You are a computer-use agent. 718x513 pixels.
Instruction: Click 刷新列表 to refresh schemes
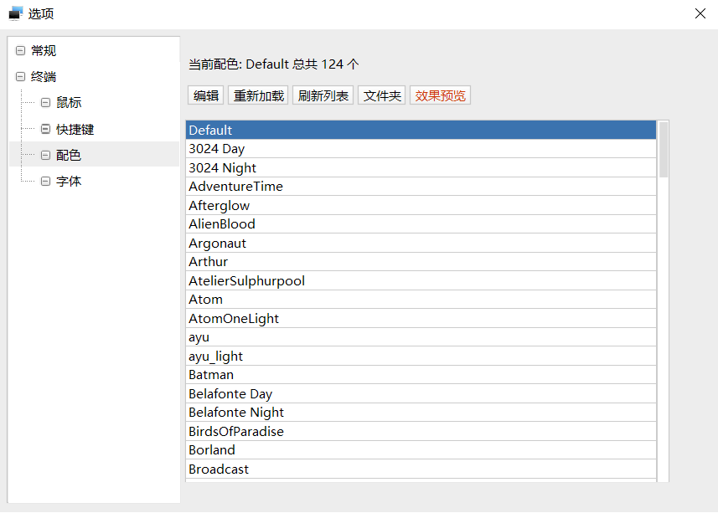(323, 95)
